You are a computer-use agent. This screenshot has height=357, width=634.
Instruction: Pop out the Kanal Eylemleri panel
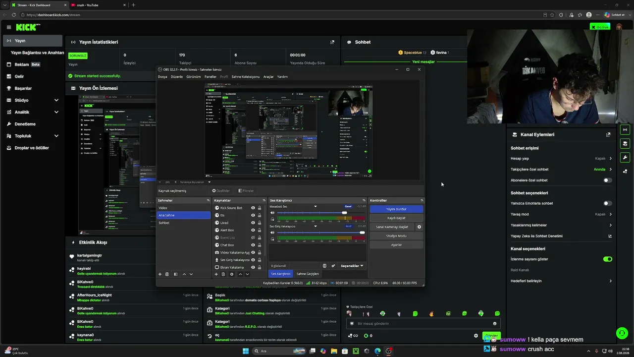[x=608, y=134]
